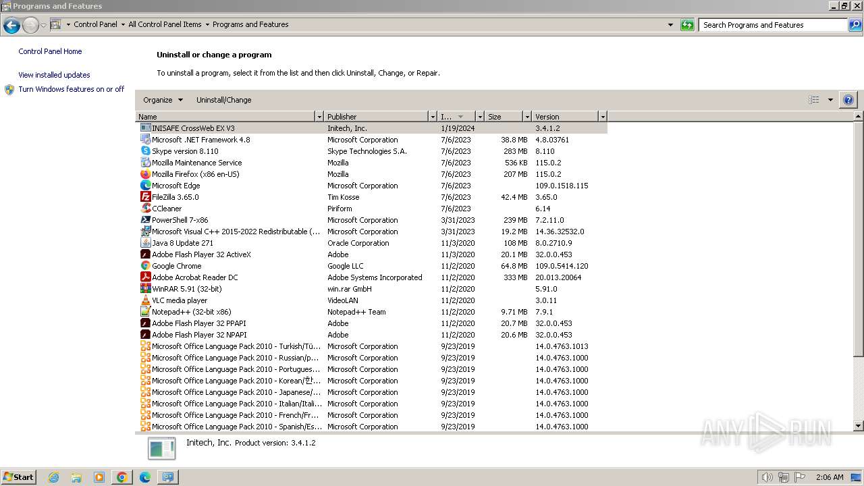Screen dimensions: 864x486
Task: Click the Microsoft .NET Framework 4.8 icon
Action: (x=145, y=139)
